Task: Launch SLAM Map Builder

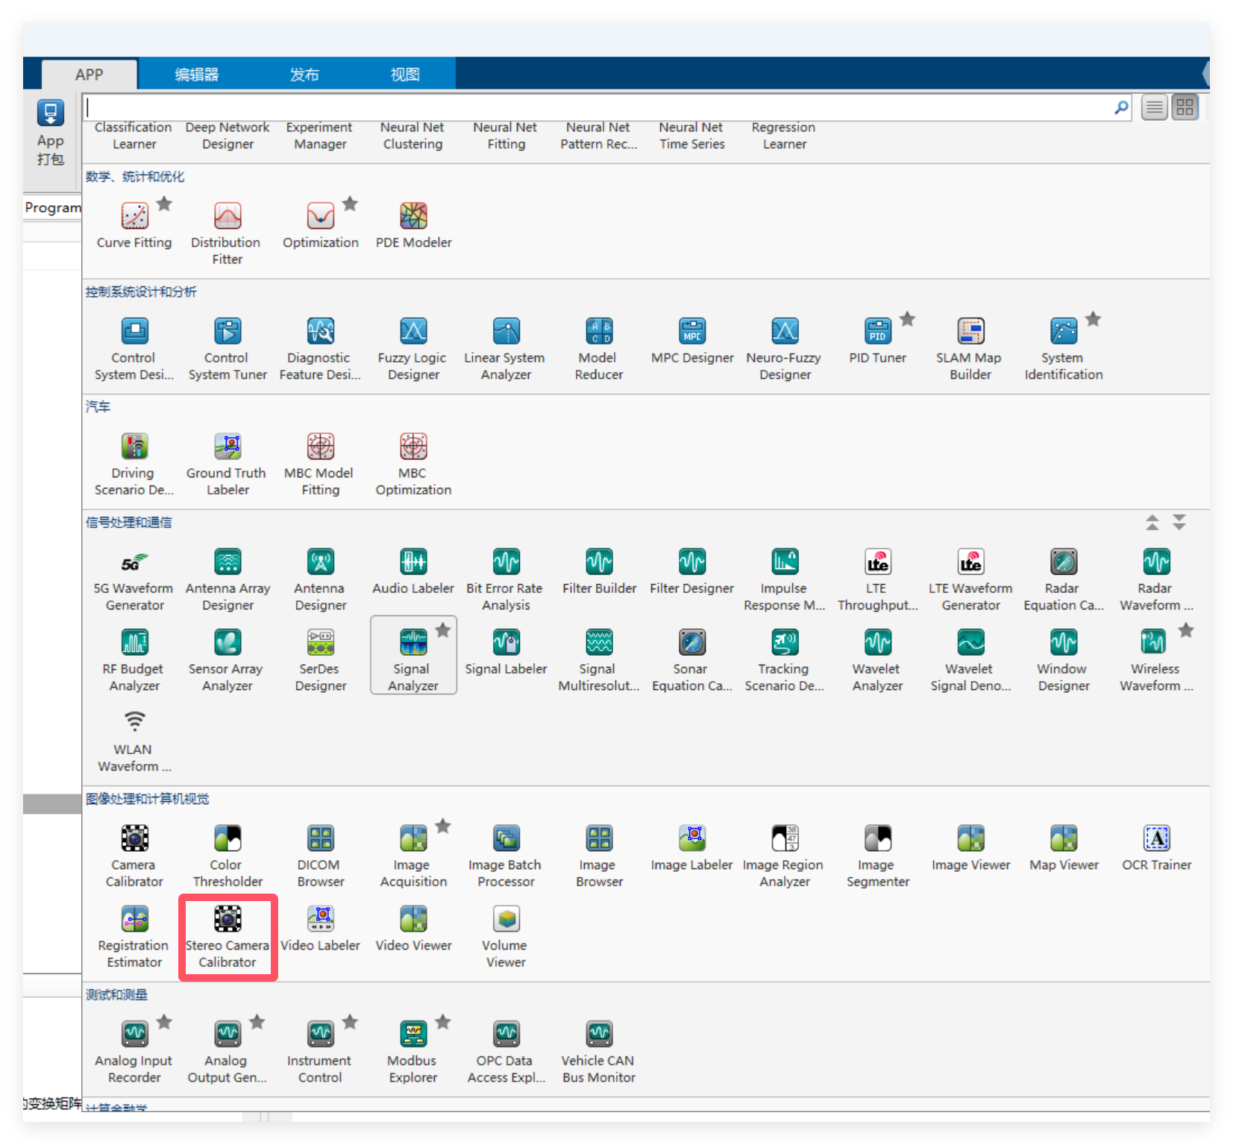Action: pos(970,348)
